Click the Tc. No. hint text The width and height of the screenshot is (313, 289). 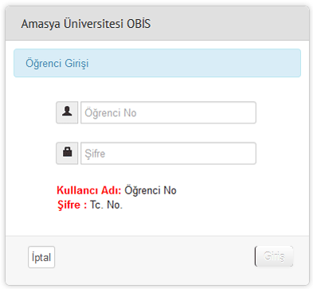106,205
